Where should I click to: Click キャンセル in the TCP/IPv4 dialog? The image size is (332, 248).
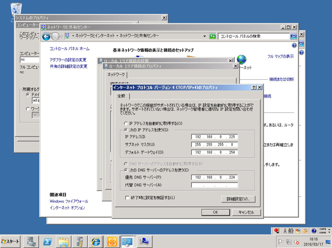coord(246,212)
